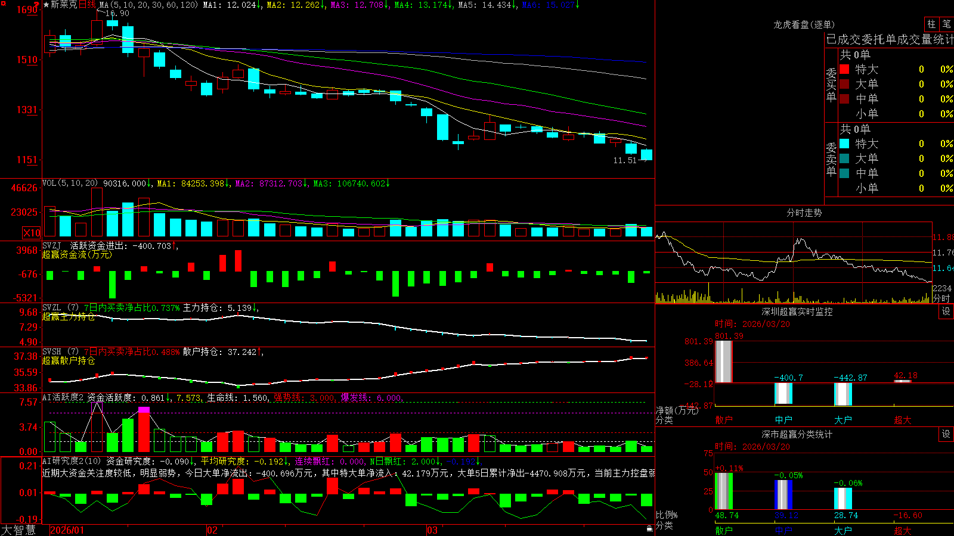Click the 2026/01 date marker on time axis
The image size is (954, 536).
[x=67, y=530]
